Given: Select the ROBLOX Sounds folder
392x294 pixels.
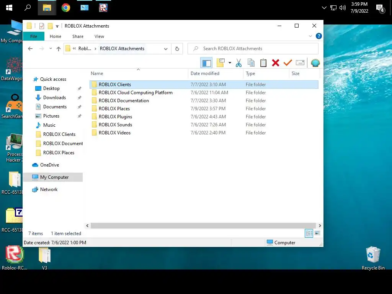Looking at the screenshot, I should coord(204,124).
